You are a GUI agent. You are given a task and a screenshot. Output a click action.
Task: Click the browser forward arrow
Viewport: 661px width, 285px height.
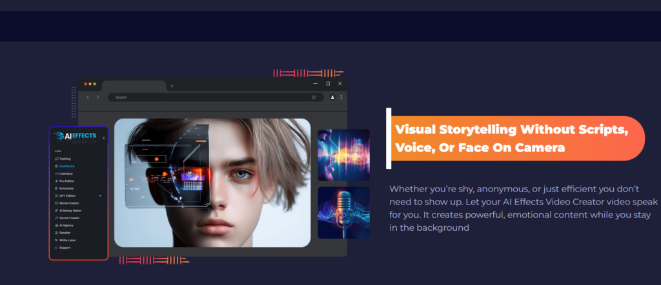click(x=98, y=97)
